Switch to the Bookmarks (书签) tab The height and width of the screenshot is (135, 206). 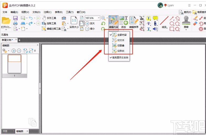tap(5, 131)
